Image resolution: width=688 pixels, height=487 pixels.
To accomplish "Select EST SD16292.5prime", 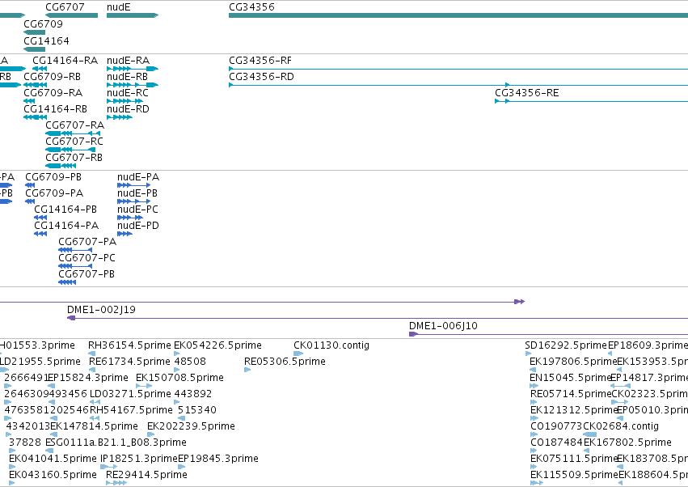I will point(528,354).
